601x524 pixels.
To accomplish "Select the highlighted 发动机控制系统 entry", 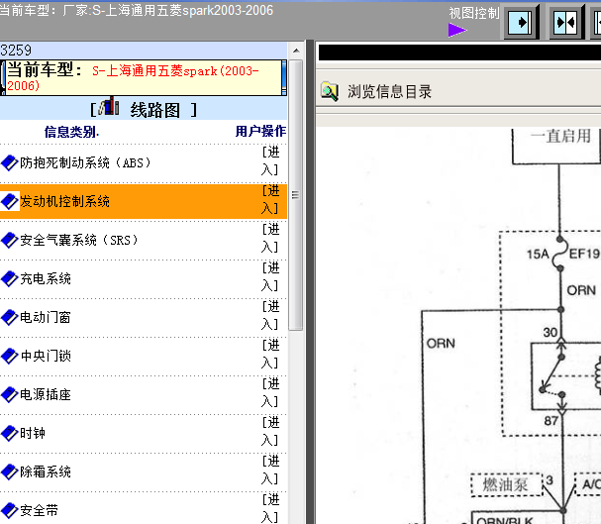I will (x=64, y=202).
